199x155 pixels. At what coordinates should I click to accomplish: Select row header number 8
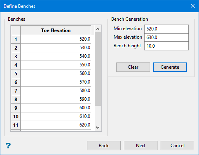tap(16, 99)
